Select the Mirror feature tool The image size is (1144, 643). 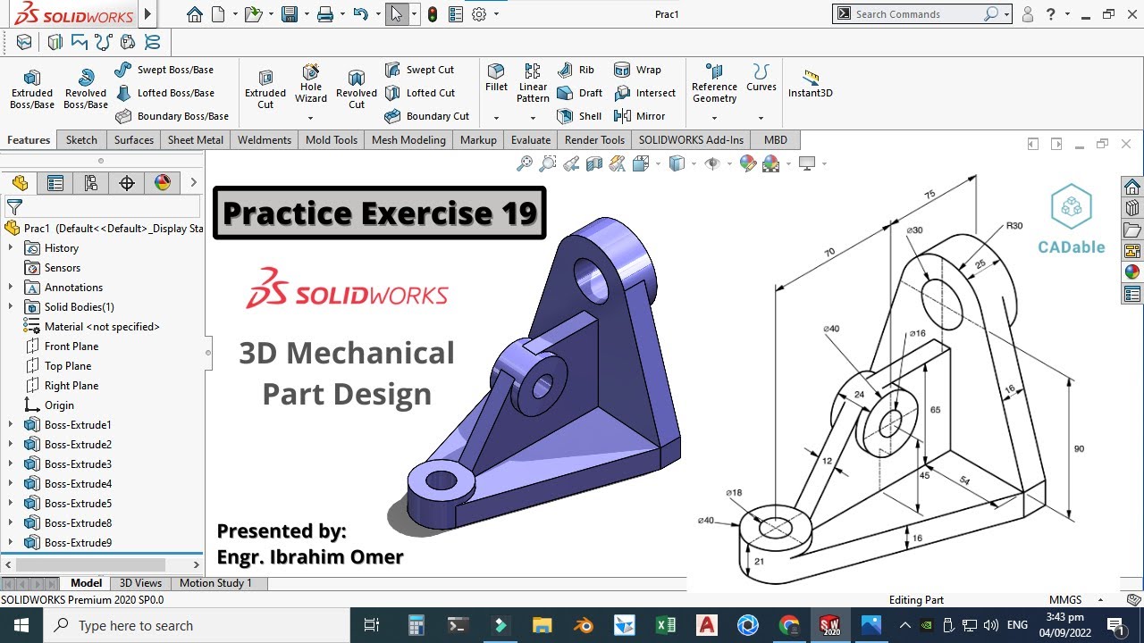[x=640, y=116]
